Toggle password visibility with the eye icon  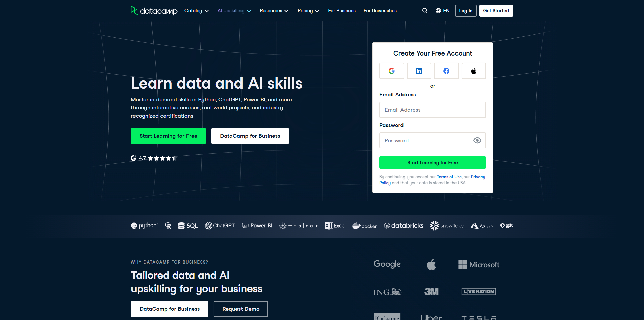pos(477,140)
